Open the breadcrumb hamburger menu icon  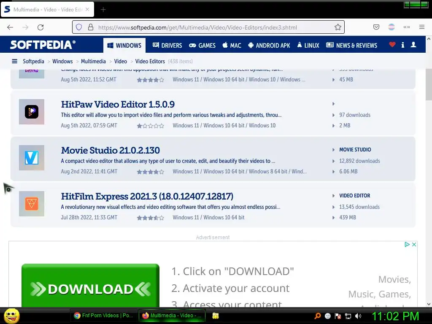coord(15,61)
